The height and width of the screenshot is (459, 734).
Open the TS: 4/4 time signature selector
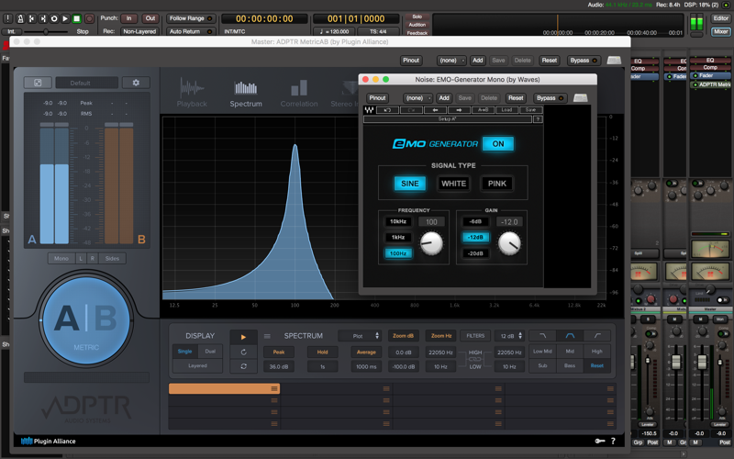378,31
